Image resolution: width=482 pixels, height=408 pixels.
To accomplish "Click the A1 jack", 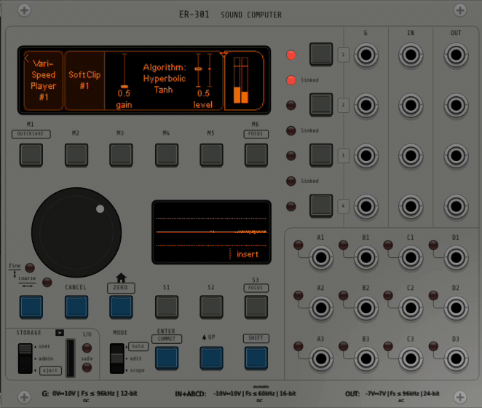I will coord(321,257).
